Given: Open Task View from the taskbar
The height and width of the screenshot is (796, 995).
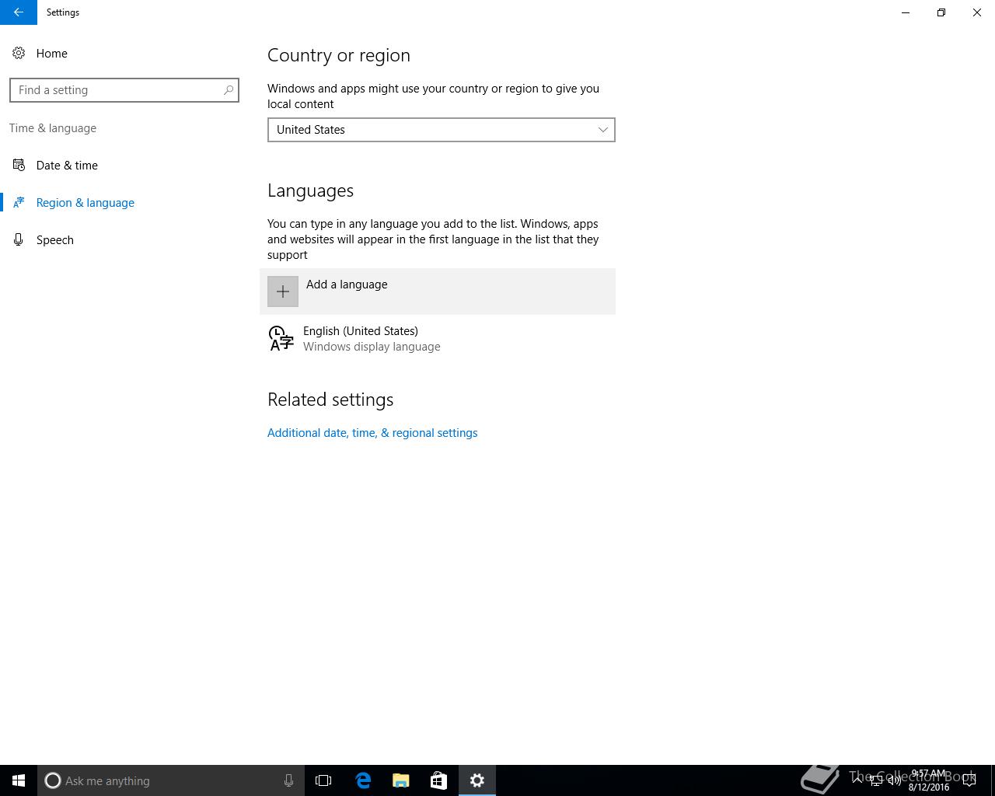Looking at the screenshot, I should pos(323,780).
